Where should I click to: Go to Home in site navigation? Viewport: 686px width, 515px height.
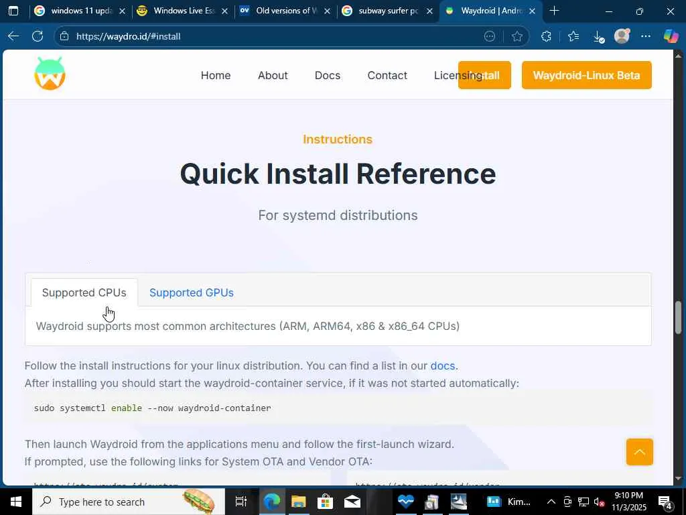click(216, 75)
